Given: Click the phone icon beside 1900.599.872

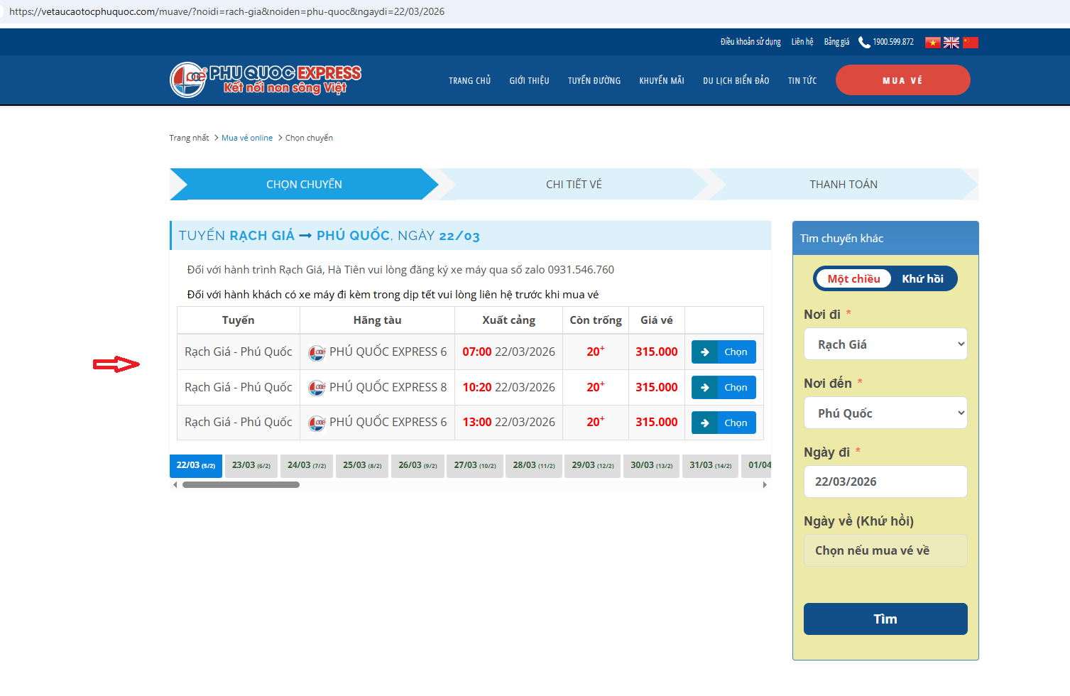Looking at the screenshot, I should [x=864, y=43].
